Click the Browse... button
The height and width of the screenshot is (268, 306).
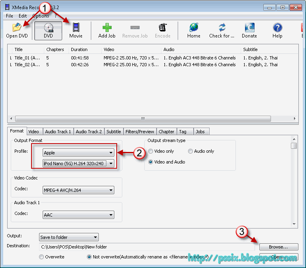(279, 247)
